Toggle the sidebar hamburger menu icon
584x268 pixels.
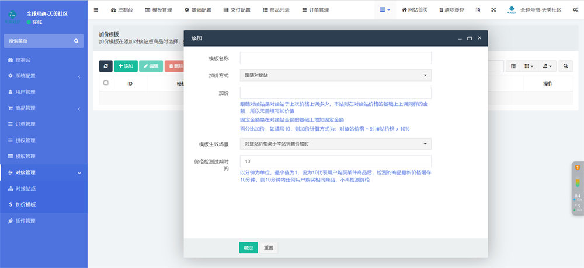[x=96, y=10]
